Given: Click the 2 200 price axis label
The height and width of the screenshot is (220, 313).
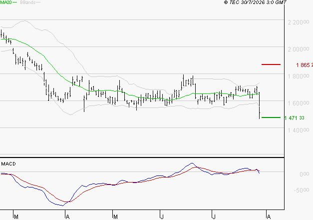Looking at the screenshot, I should pos(299,22).
